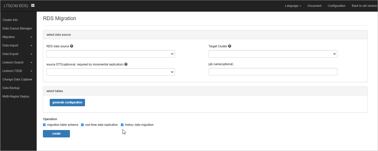Click help icon beside source DTS label
The width and height of the screenshot is (378, 151).
[x=126, y=64]
